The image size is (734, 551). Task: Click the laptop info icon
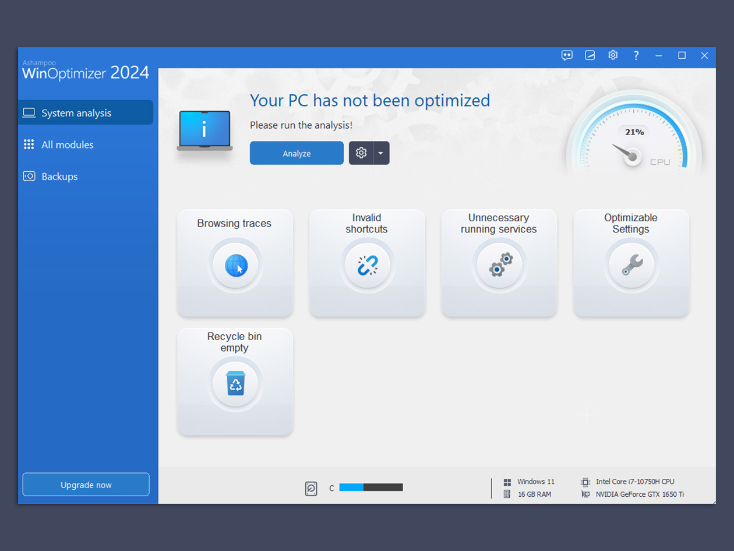tap(204, 130)
